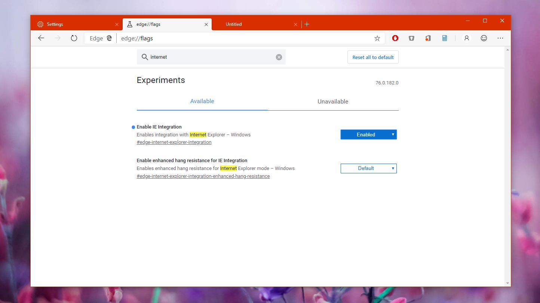Screen dimensions: 540x303
Task: Maximize the Edge window
Action: [x=485, y=21]
